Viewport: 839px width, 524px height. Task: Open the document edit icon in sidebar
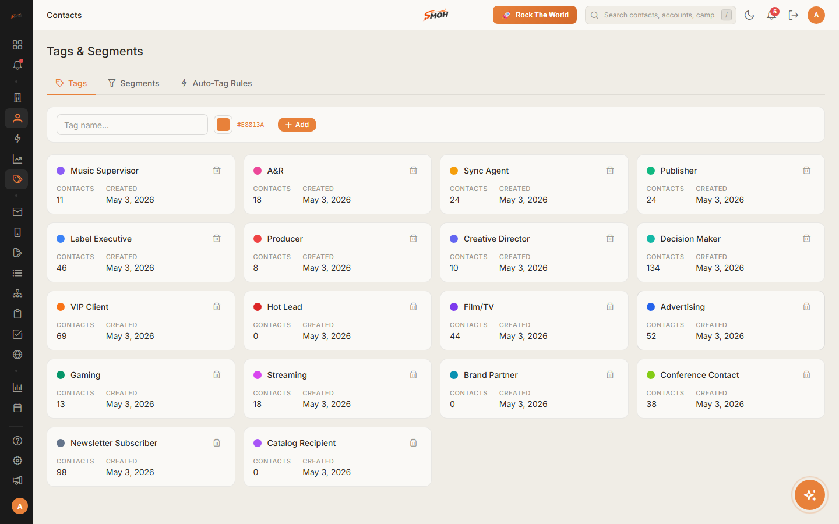(17, 253)
